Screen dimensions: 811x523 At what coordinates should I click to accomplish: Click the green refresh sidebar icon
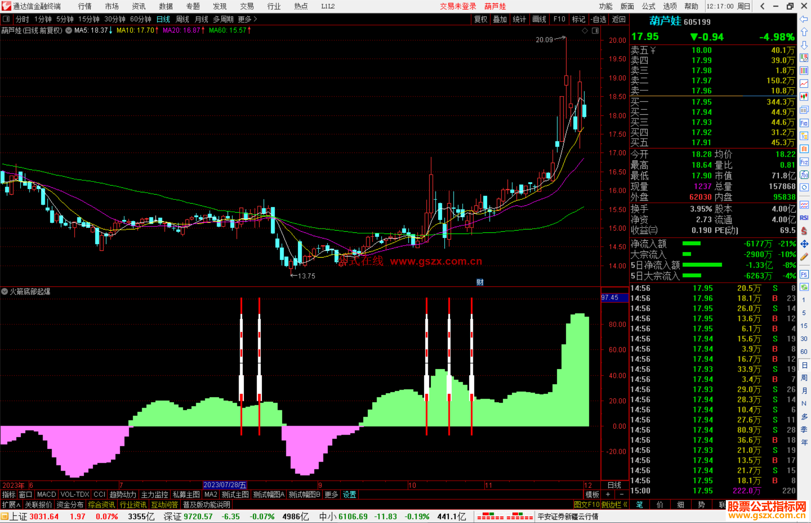(x=804, y=287)
